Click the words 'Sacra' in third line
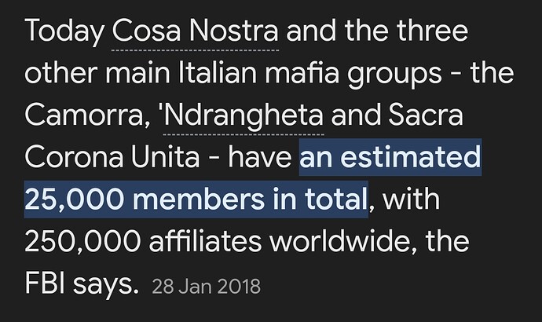This screenshot has width=542, height=322. [426, 115]
